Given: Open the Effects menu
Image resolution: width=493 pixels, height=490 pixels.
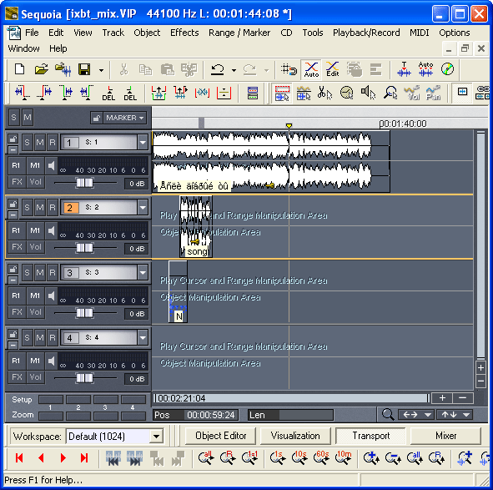Looking at the screenshot, I should point(184,33).
